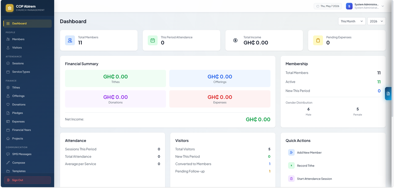Open Visitors from the sidebar menu

point(28,48)
